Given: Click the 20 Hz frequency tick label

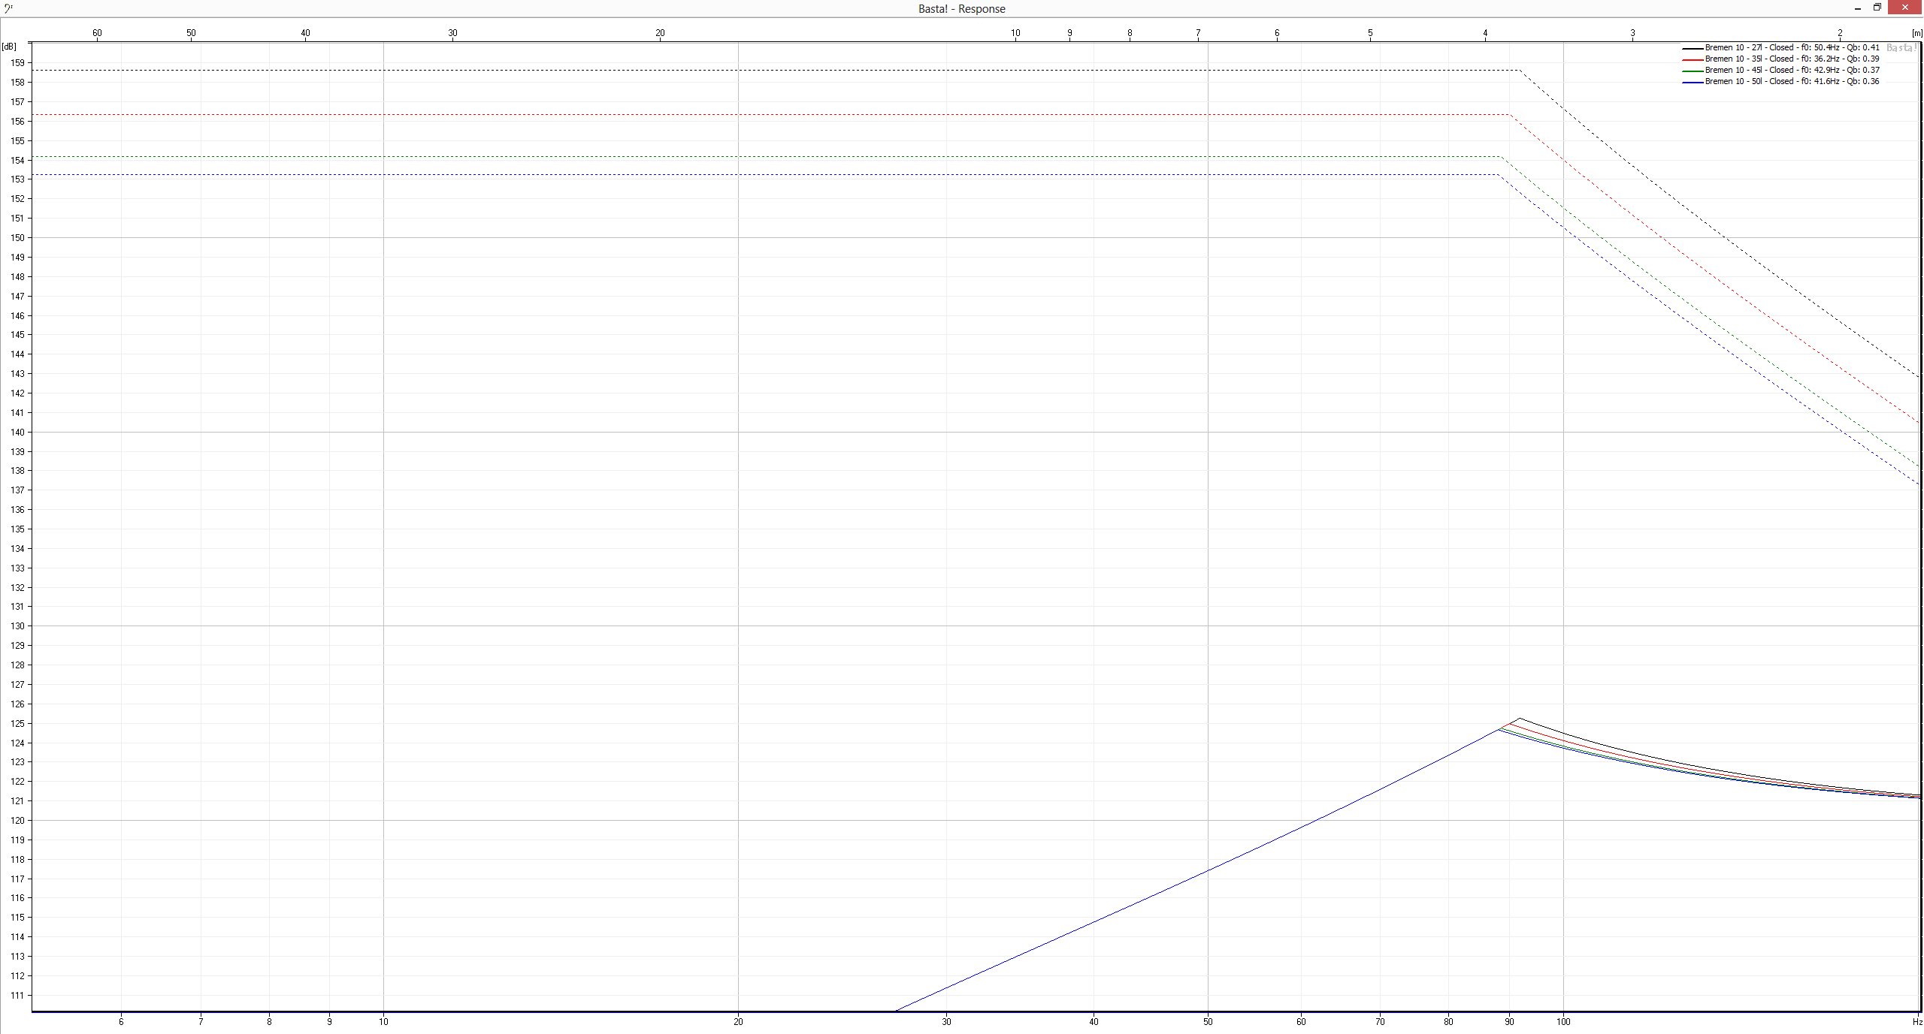Looking at the screenshot, I should pos(738,1022).
